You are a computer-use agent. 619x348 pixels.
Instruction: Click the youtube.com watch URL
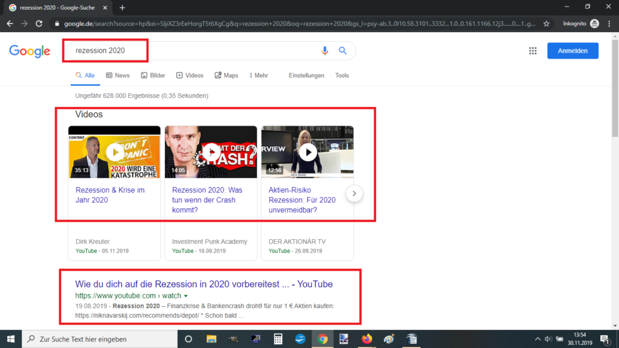click(x=128, y=296)
